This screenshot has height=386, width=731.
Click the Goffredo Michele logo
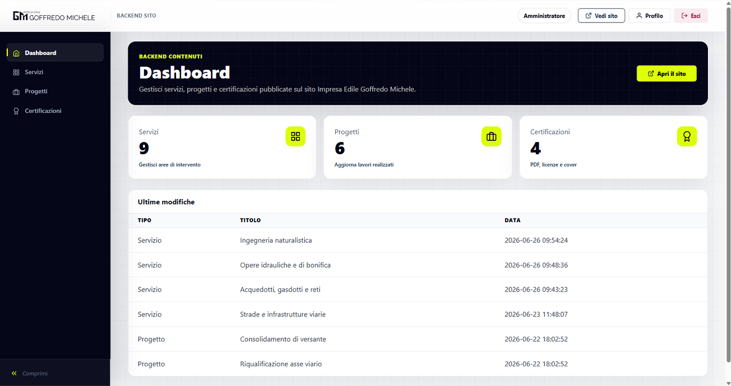click(x=54, y=16)
